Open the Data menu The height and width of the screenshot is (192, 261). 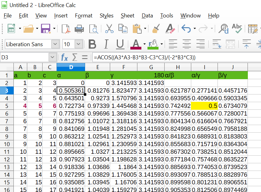tap(147, 16)
